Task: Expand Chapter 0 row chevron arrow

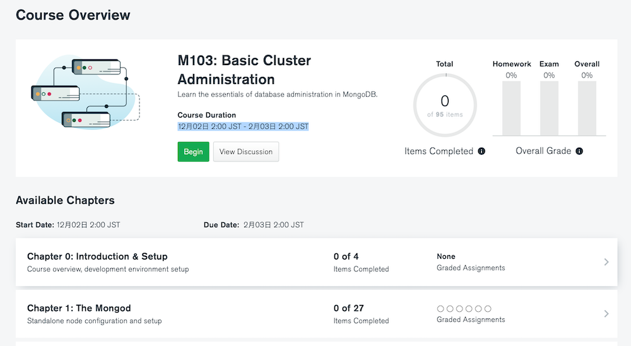Action: [606, 262]
